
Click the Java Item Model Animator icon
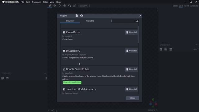pyautogui.click(x=64, y=89)
